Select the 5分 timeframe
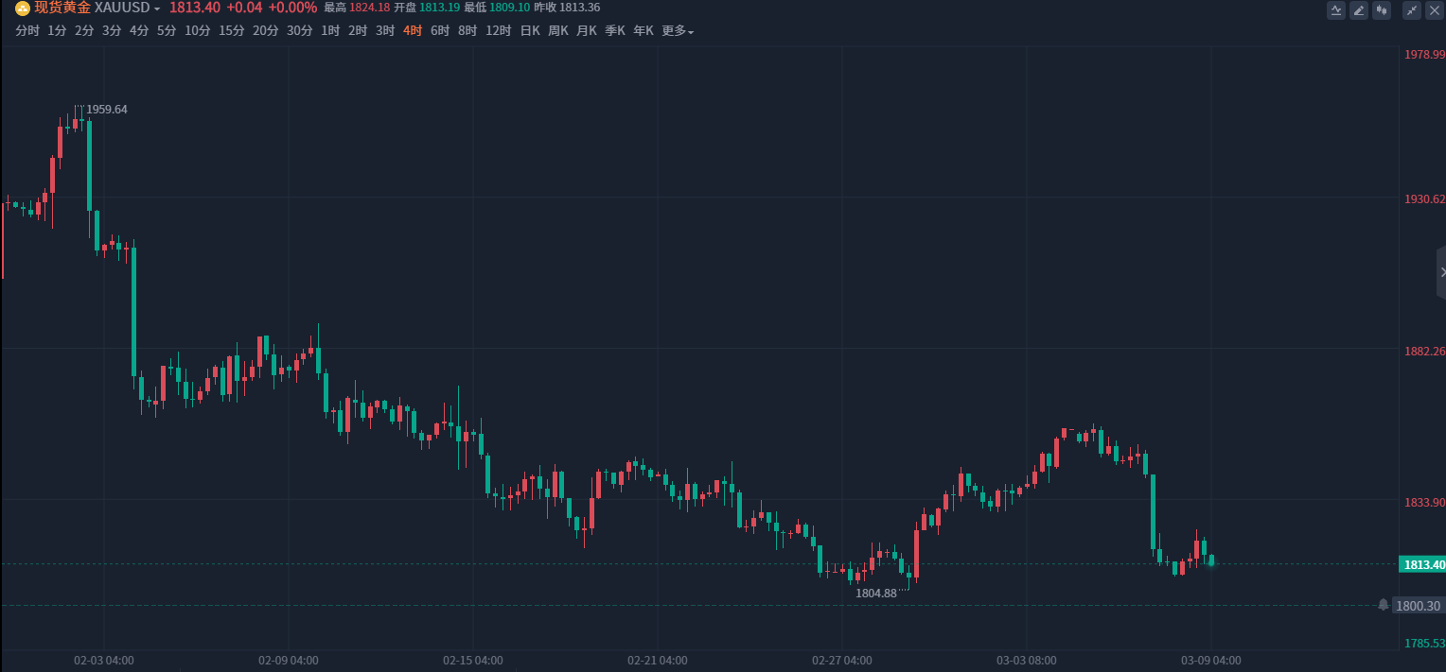This screenshot has height=672, width=1446. coord(167,30)
